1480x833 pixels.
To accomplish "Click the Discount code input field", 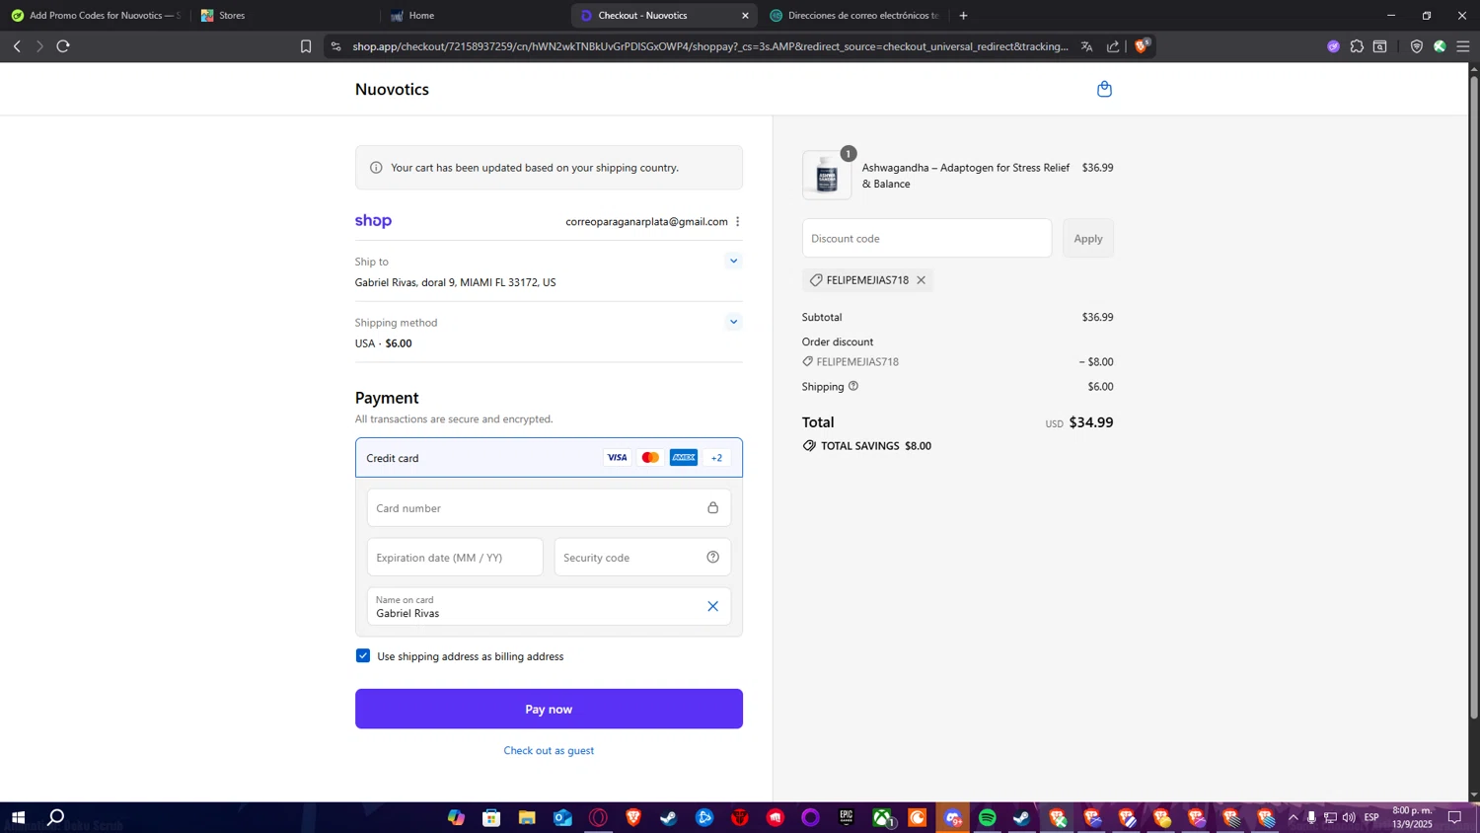I will (x=926, y=239).
